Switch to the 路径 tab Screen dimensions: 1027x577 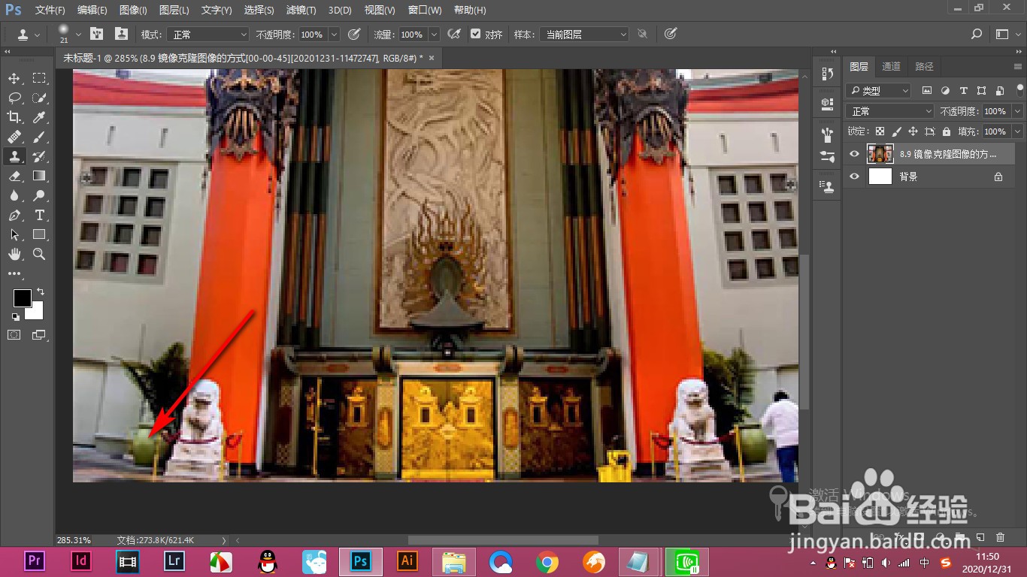click(x=925, y=66)
